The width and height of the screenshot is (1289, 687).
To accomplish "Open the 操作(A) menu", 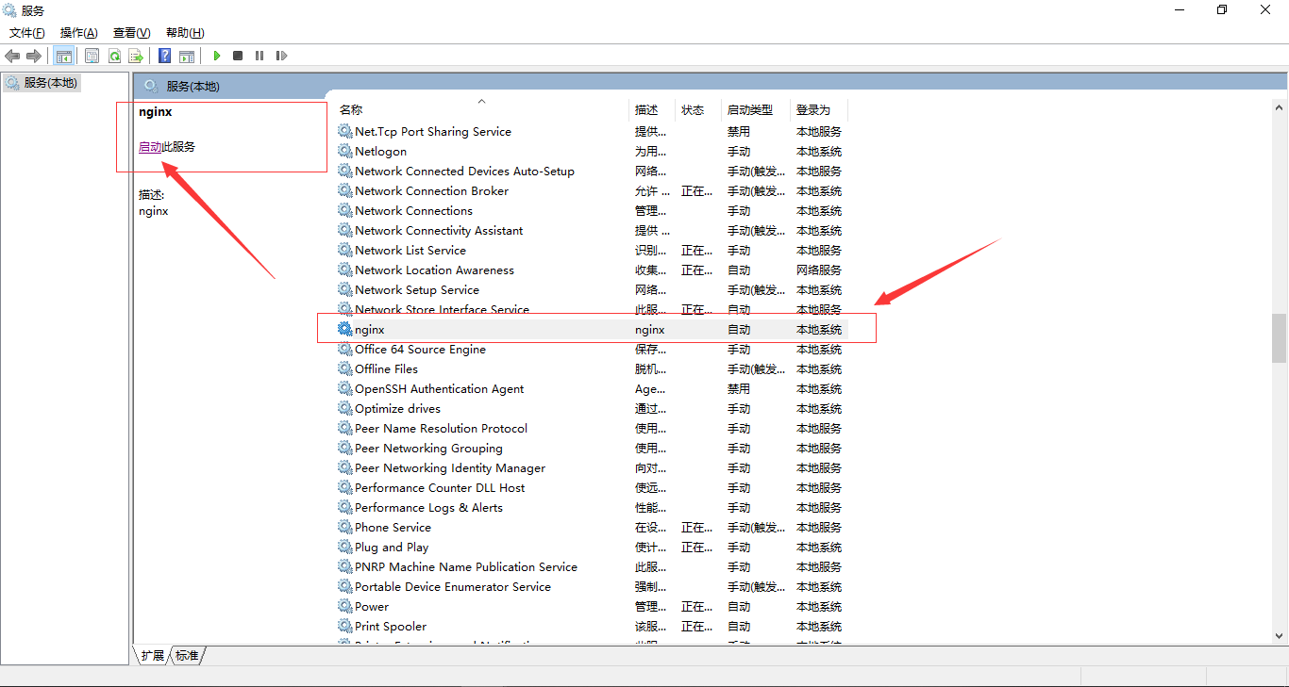I will [79, 33].
